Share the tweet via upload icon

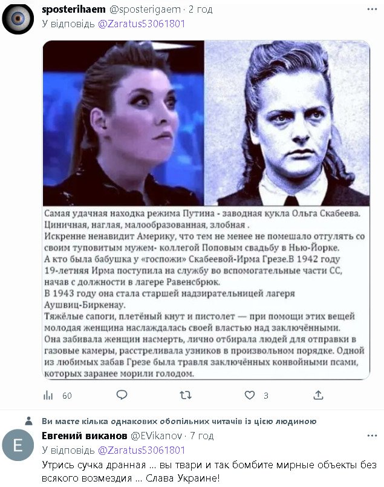(x=318, y=395)
